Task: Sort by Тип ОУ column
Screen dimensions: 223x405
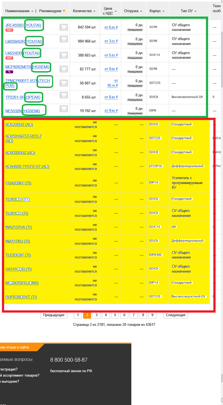Action: (x=189, y=11)
